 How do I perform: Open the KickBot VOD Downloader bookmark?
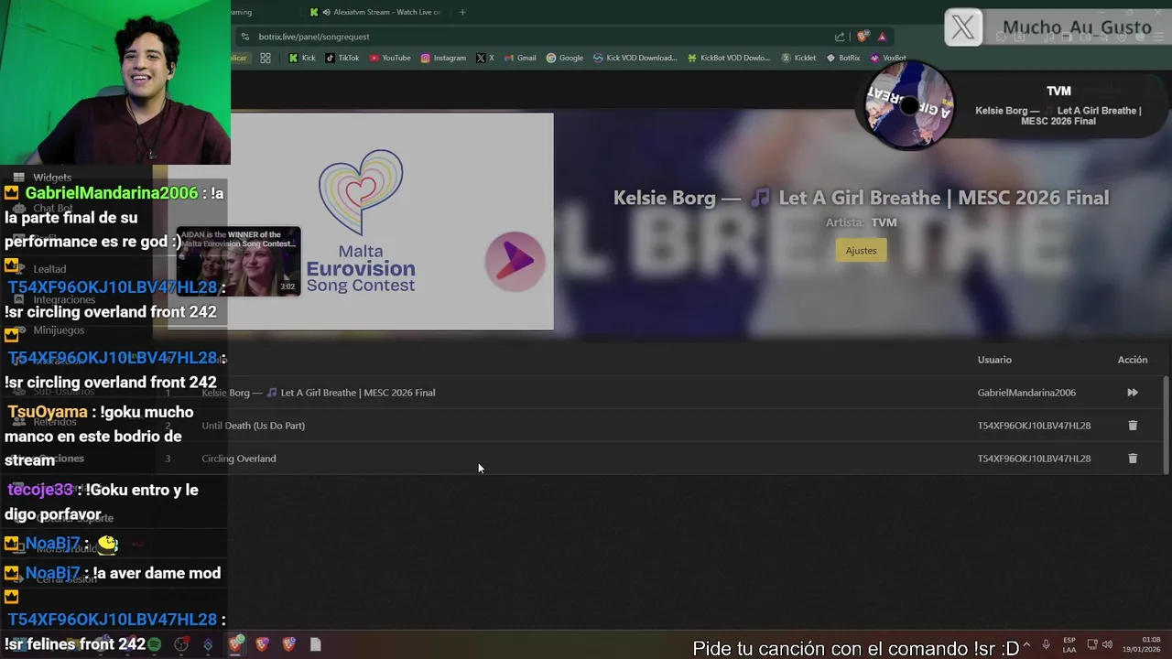click(x=729, y=58)
